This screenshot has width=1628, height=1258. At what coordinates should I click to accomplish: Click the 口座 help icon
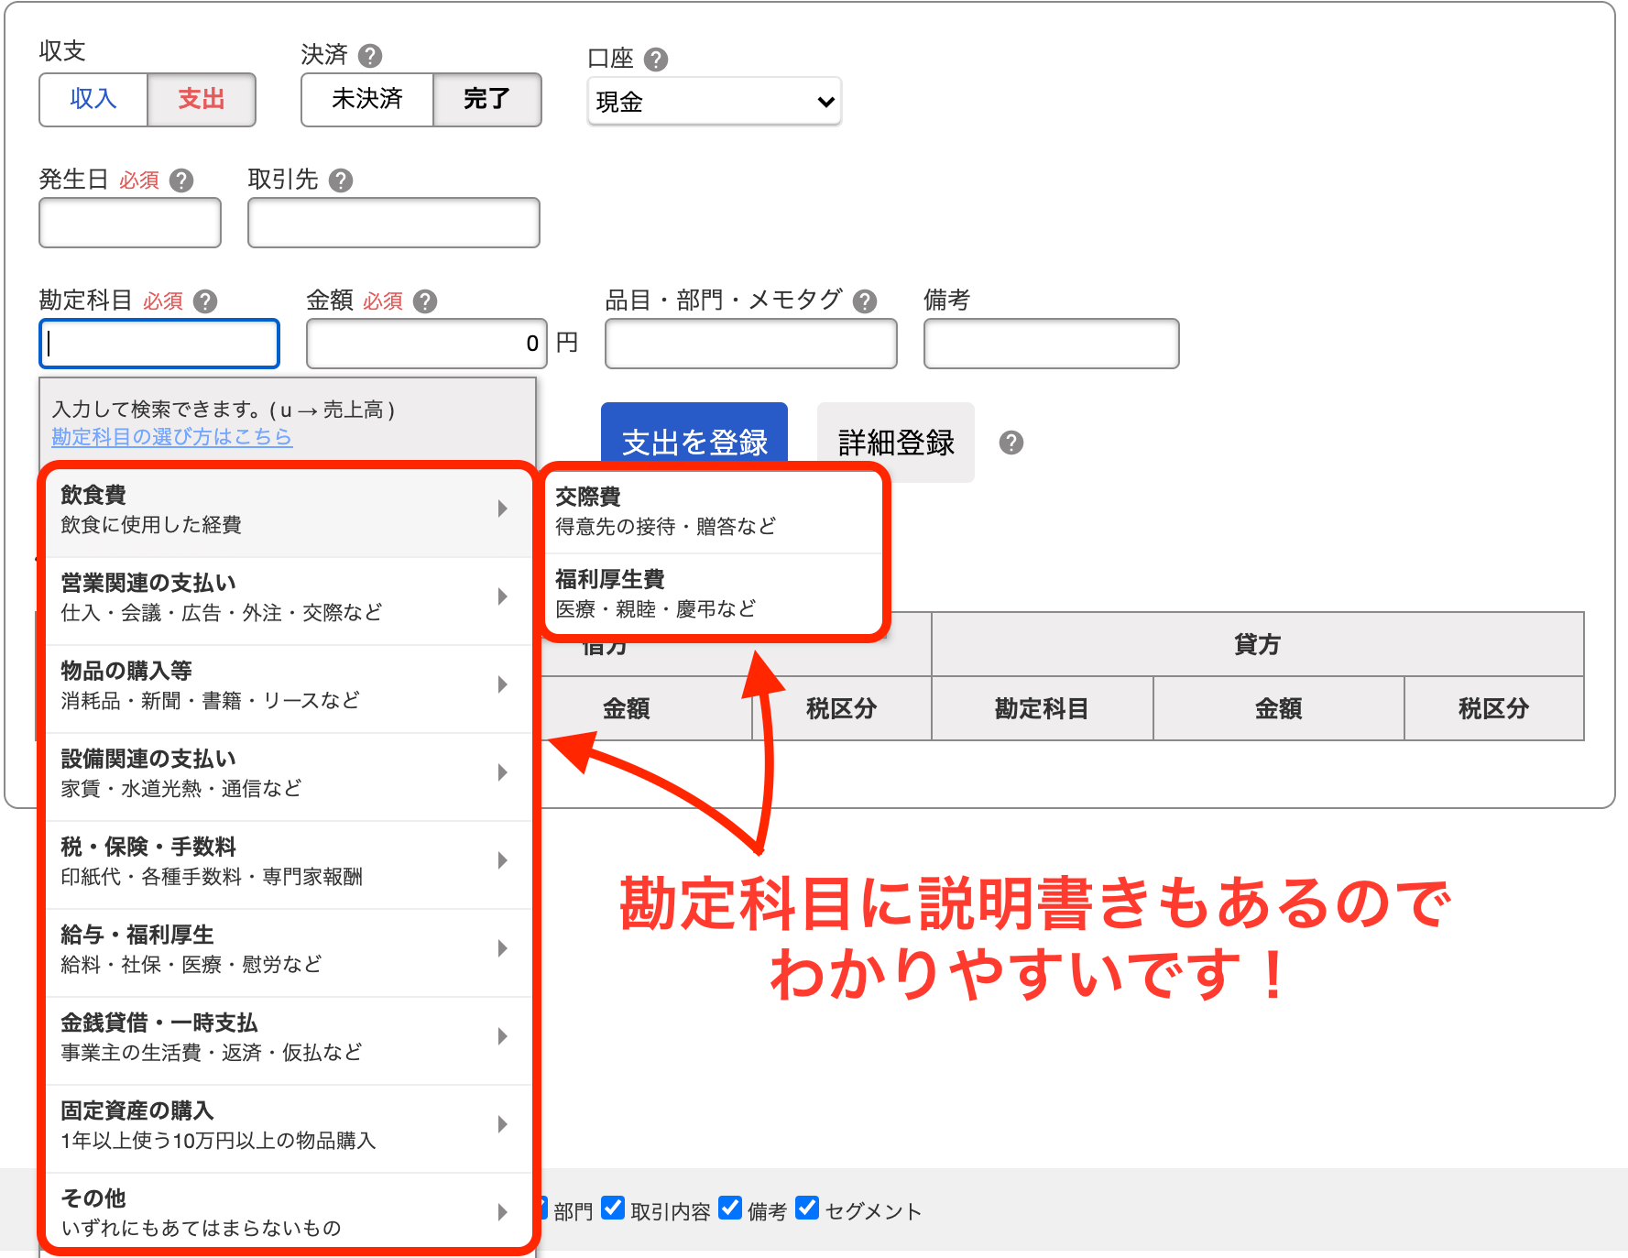pyautogui.click(x=658, y=58)
